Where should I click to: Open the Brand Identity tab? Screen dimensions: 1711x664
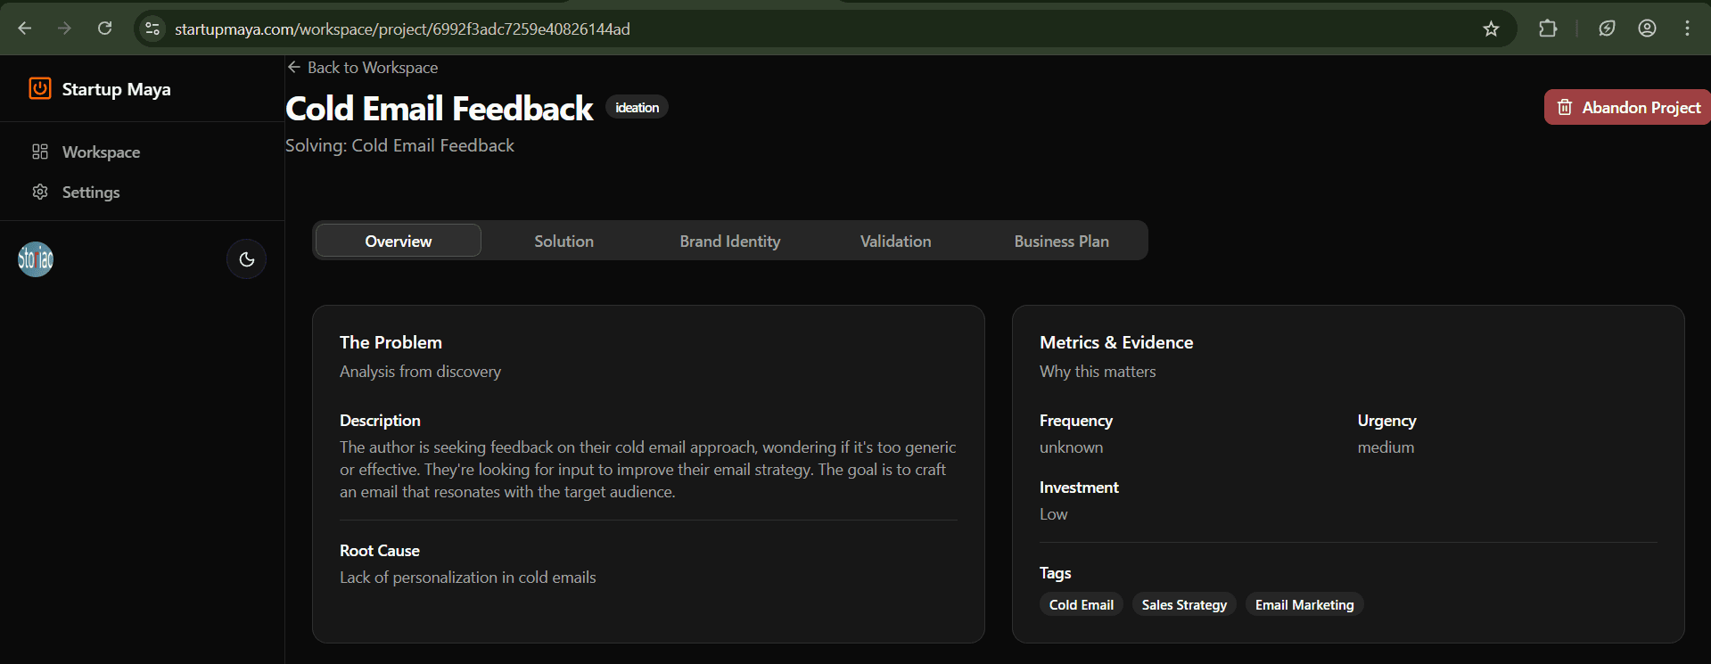729,241
